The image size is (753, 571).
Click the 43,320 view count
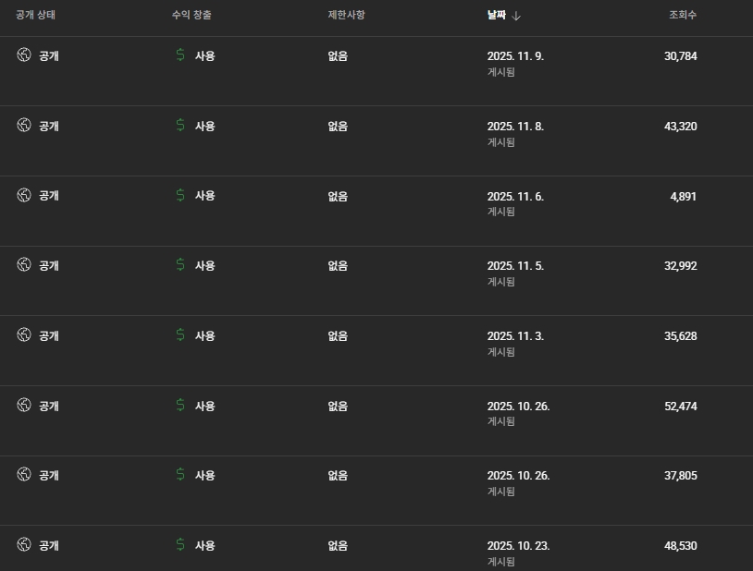coord(680,126)
